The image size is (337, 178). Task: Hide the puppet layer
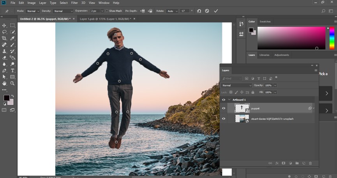pyautogui.click(x=224, y=108)
